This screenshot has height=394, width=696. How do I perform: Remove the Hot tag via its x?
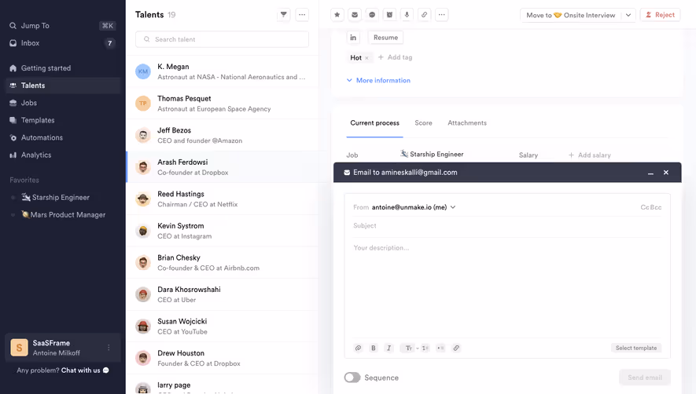[x=366, y=58]
